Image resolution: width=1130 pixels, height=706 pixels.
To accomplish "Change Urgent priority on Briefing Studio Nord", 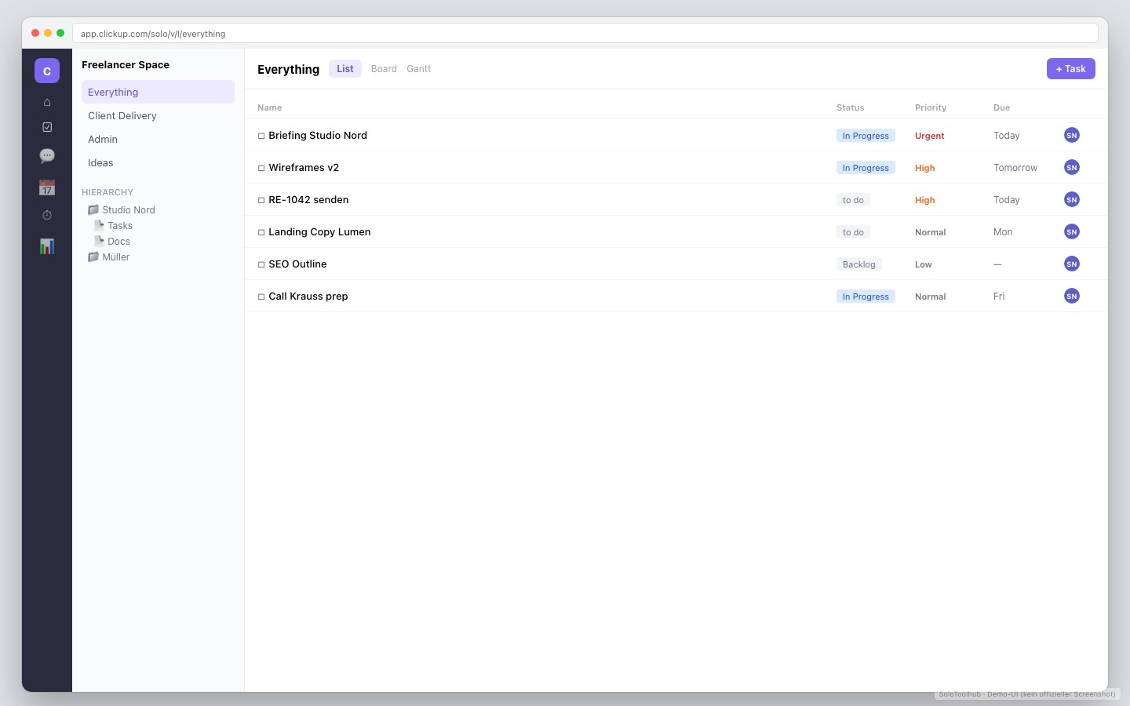I will [930, 136].
